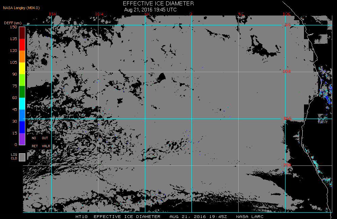
Task: Click the 15W longitude label
Action: (x=53, y=14)
